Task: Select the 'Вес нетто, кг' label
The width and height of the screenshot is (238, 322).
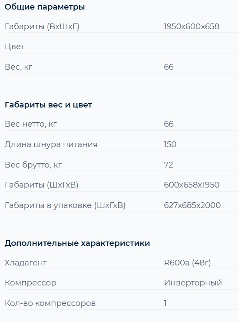Action: click(31, 124)
